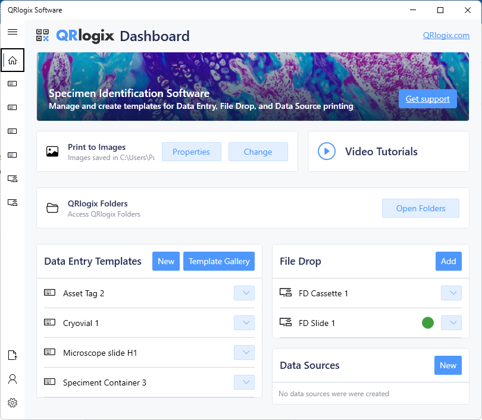The image size is (482, 420).
Task: Select the FD Slide 1 entry name
Action: click(317, 323)
